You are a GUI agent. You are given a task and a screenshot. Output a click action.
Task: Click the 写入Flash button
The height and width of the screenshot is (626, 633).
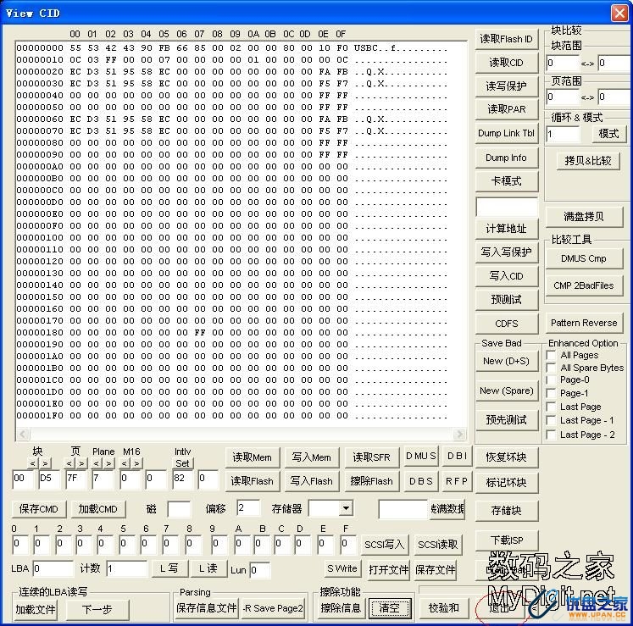pyautogui.click(x=312, y=481)
